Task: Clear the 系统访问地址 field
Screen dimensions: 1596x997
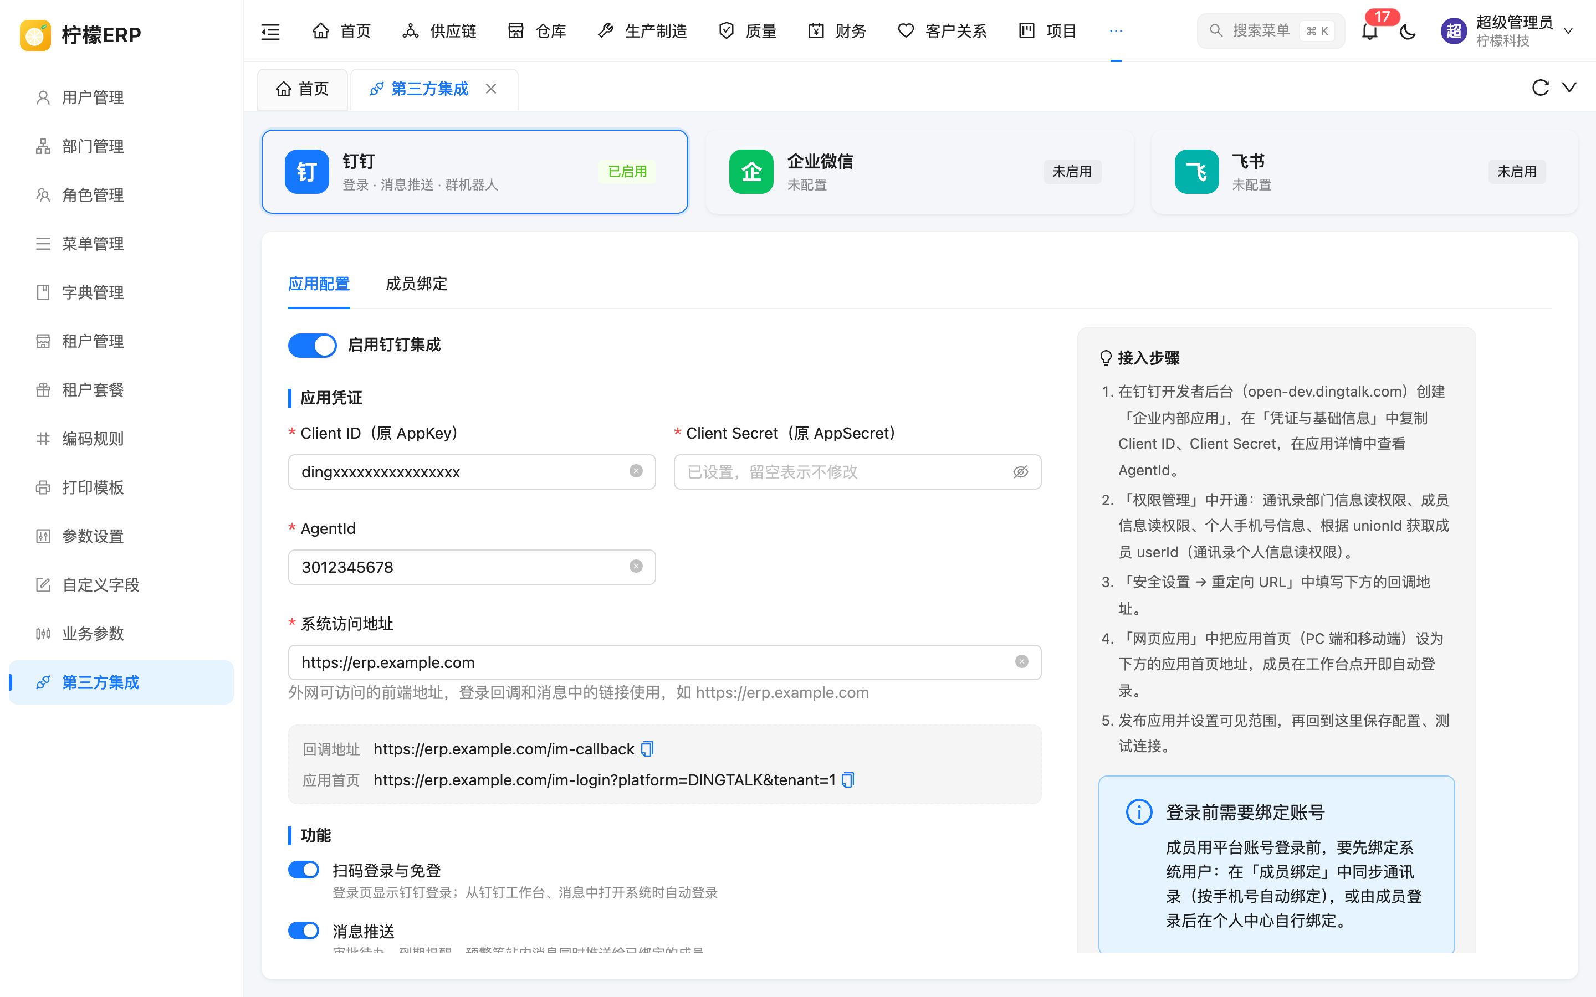Action: (x=1021, y=661)
